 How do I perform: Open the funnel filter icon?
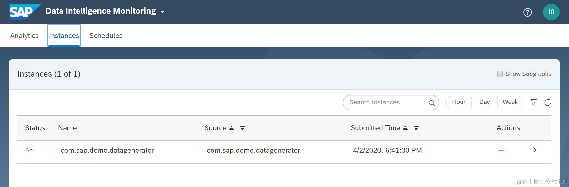coord(534,102)
